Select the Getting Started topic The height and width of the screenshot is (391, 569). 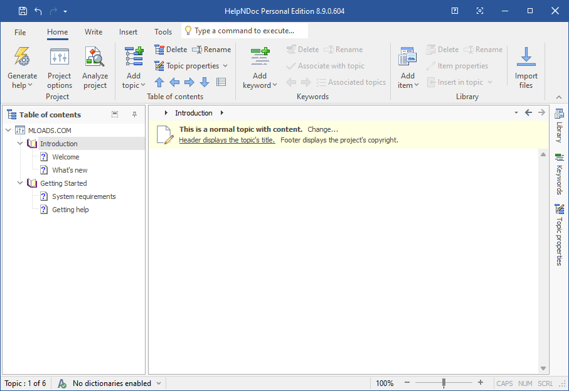[x=63, y=183]
